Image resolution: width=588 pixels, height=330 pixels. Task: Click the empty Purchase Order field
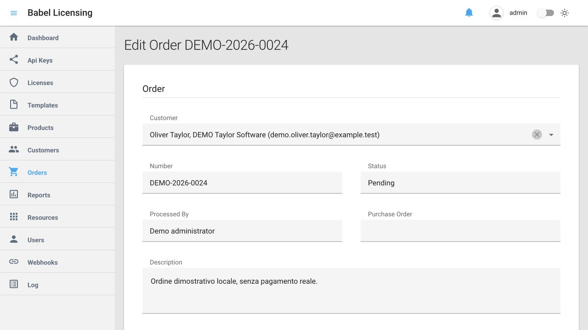460,231
